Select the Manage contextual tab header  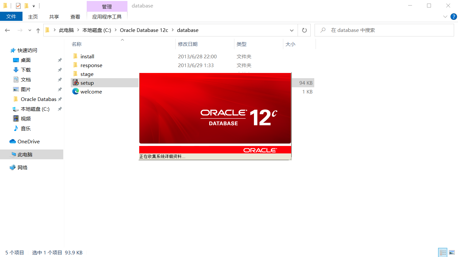click(x=107, y=7)
